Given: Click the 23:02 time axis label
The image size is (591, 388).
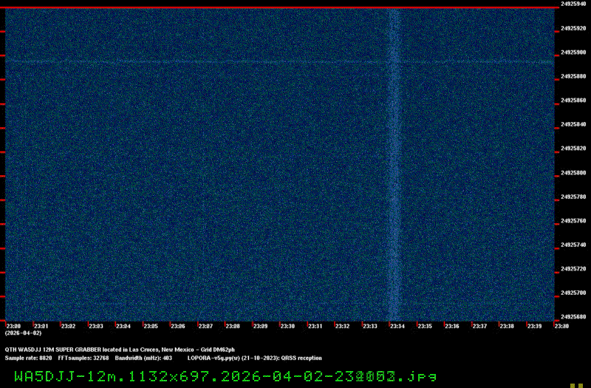Looking at the screenshot, I should (68, 326).
